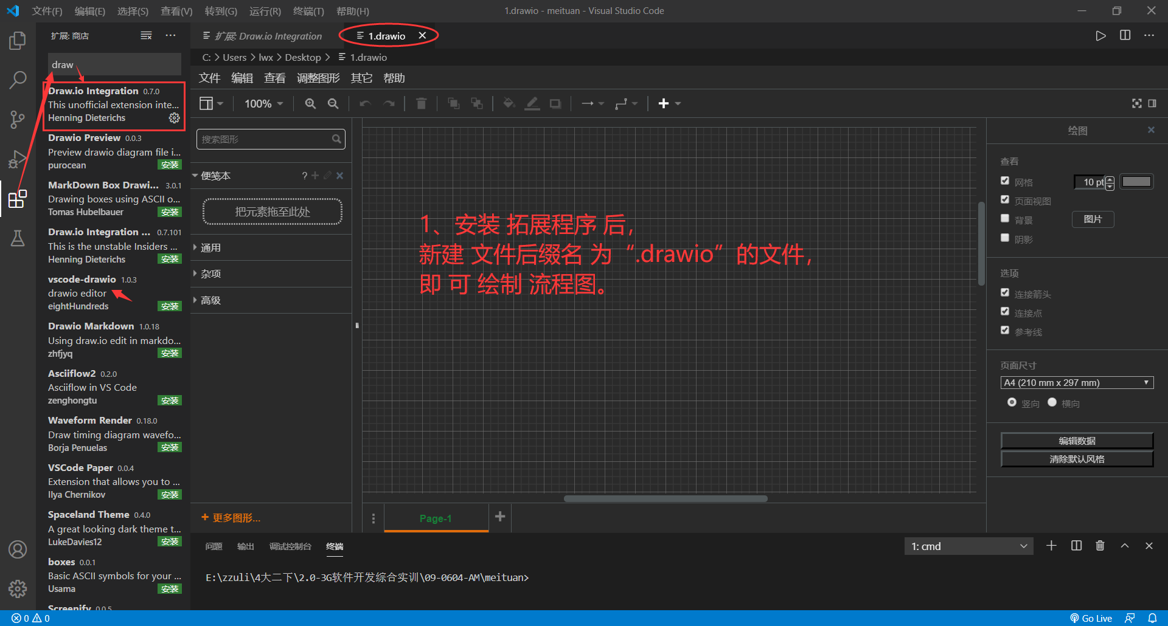Click the 图片 background image button
The image size is (1168, 626).
click(1093, 219)
